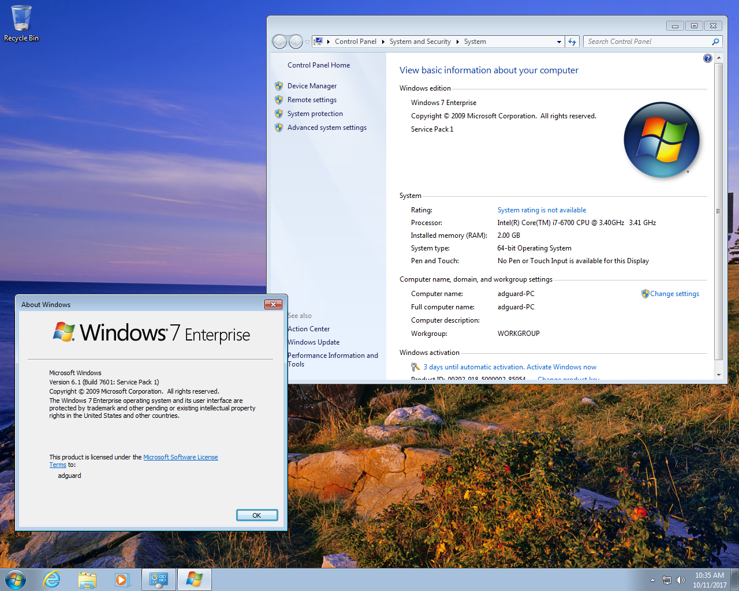Click the keys icon beside activation message

tap(415, 367)
